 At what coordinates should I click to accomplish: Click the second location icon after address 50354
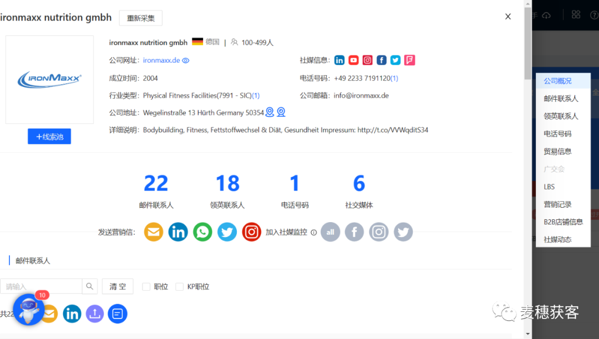click(x=281, y=112)
